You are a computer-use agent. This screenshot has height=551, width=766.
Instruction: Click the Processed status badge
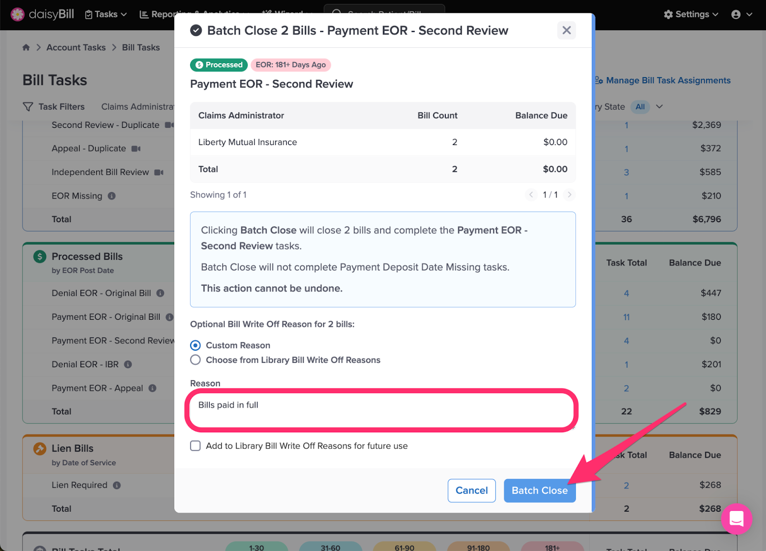click(219, 65)
